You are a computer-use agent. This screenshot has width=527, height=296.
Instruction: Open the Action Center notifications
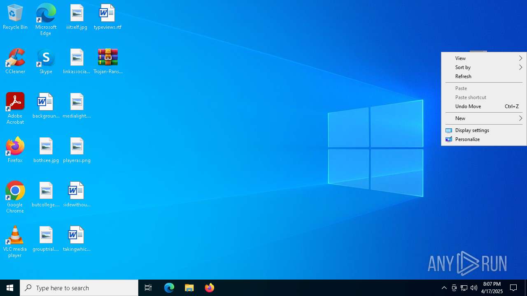pyautogui.click(x=513, y=288)
